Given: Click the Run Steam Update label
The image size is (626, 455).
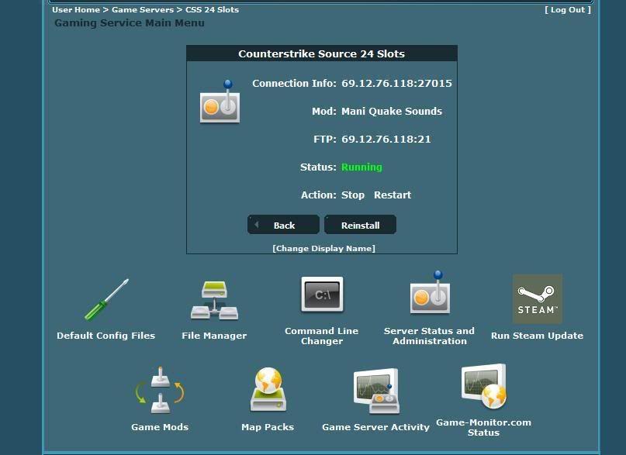Looking at the screenshot, I should 538,336.
